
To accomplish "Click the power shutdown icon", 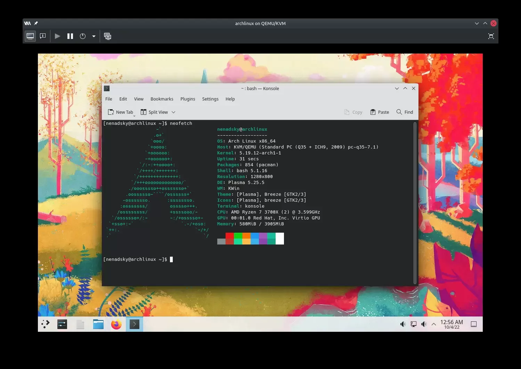I will [83, 36].
